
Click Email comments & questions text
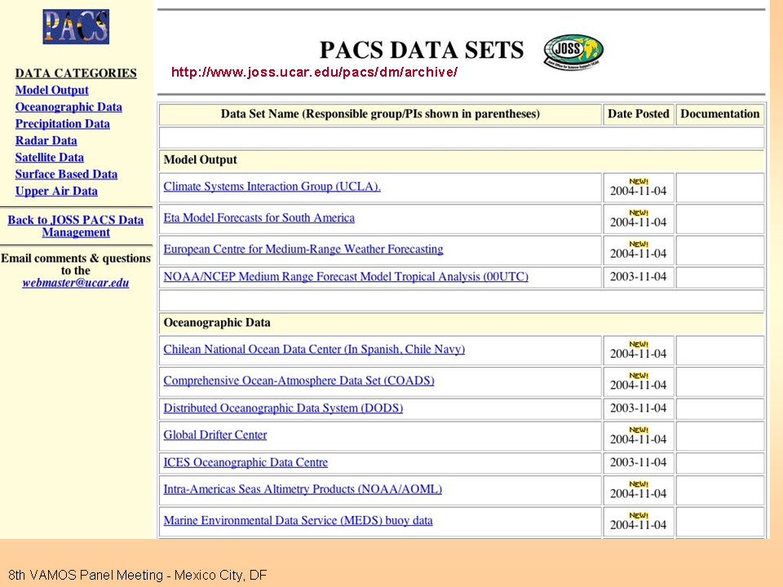(x=75, y=264)
